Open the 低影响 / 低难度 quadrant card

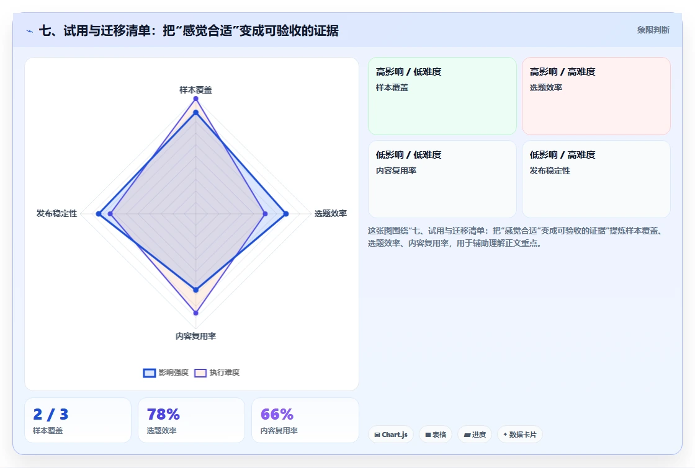(x=442, y=179)
